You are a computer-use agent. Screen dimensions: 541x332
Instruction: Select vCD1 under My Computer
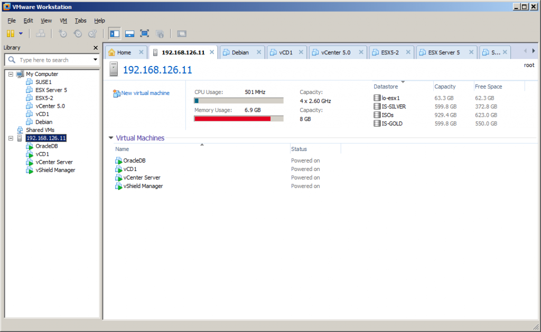coord(42,114)
